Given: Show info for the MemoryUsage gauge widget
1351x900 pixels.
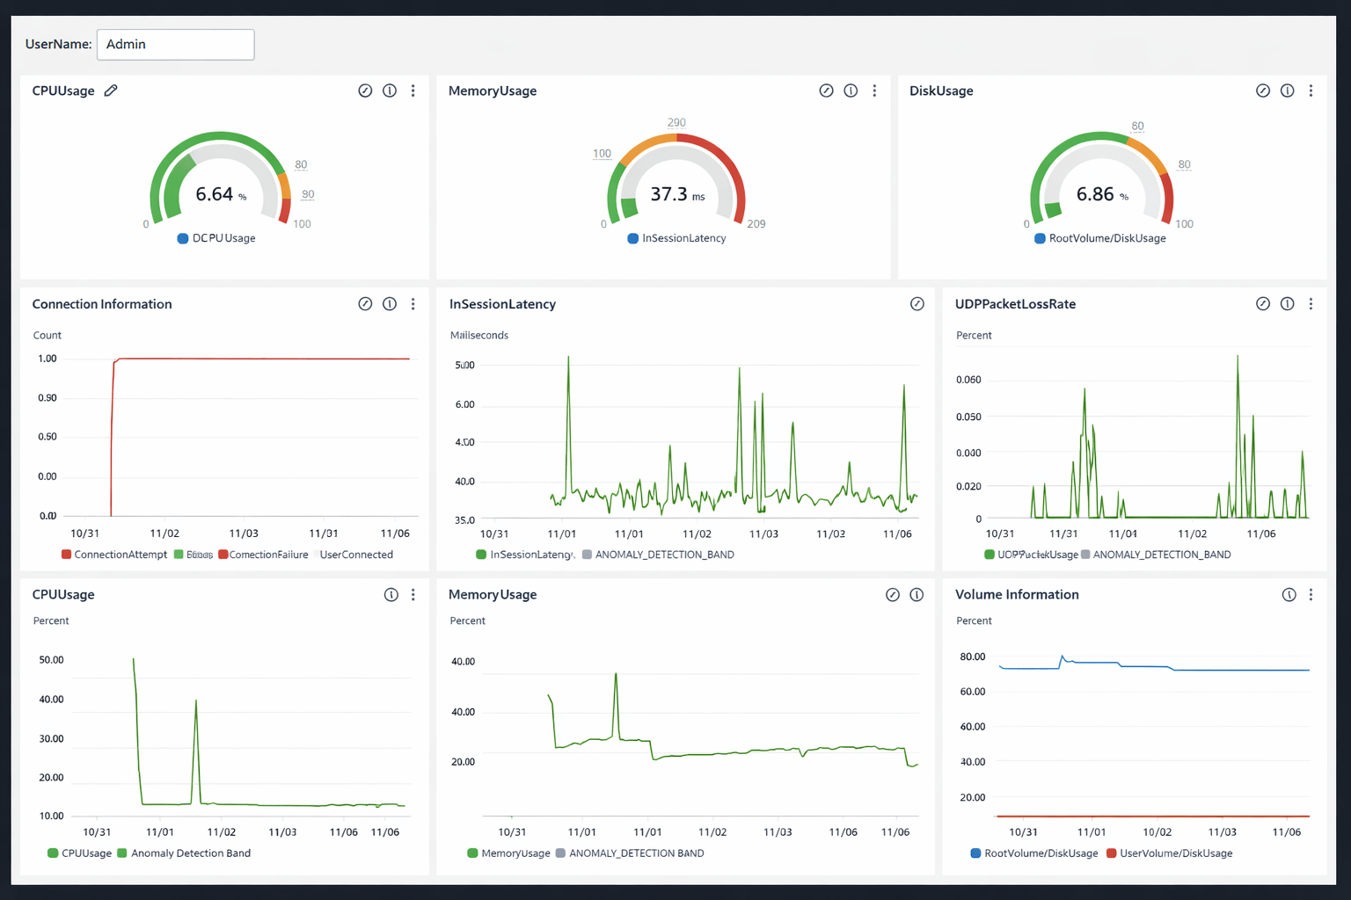Looking at the screenshot, I should tap(851, 91).
